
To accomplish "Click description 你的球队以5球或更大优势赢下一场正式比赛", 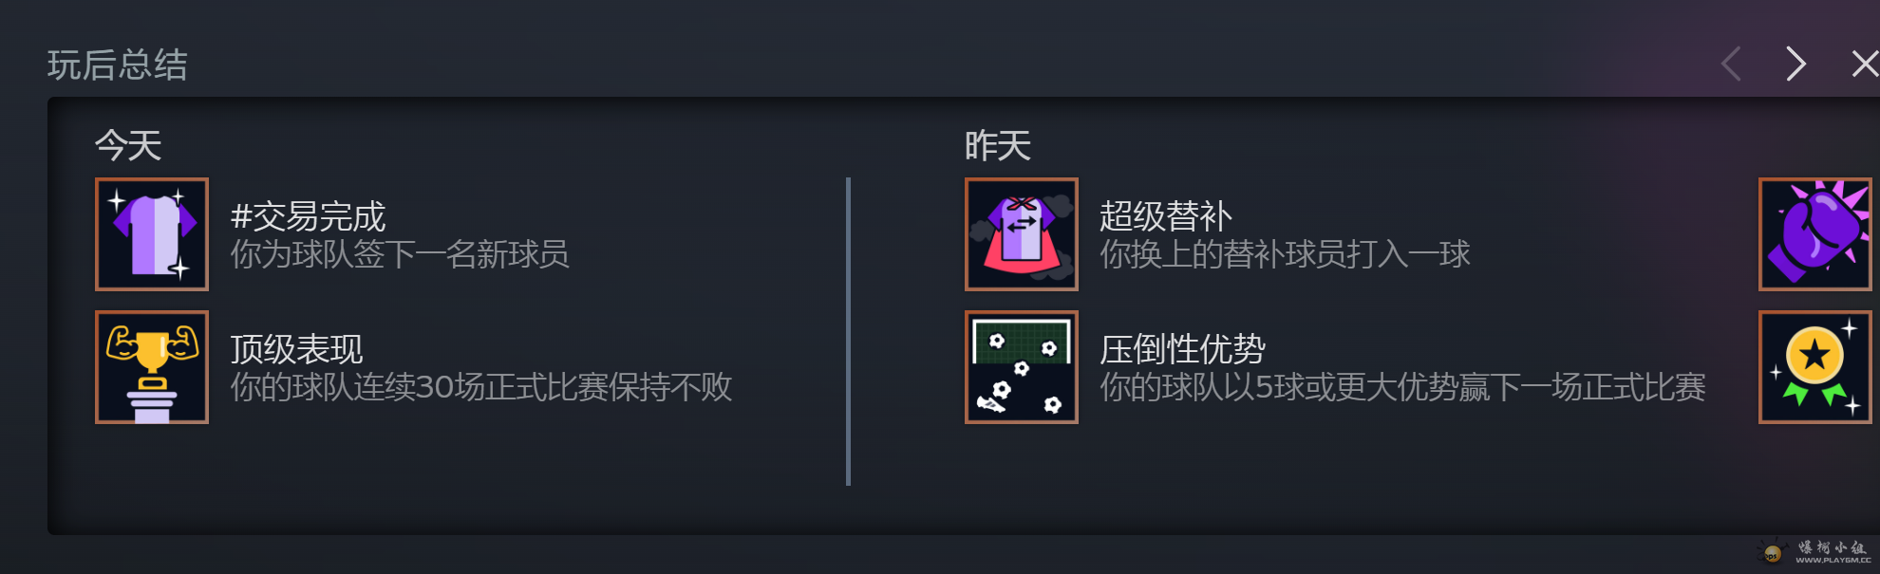I will pyautogui.click(x=1402, y=387).
